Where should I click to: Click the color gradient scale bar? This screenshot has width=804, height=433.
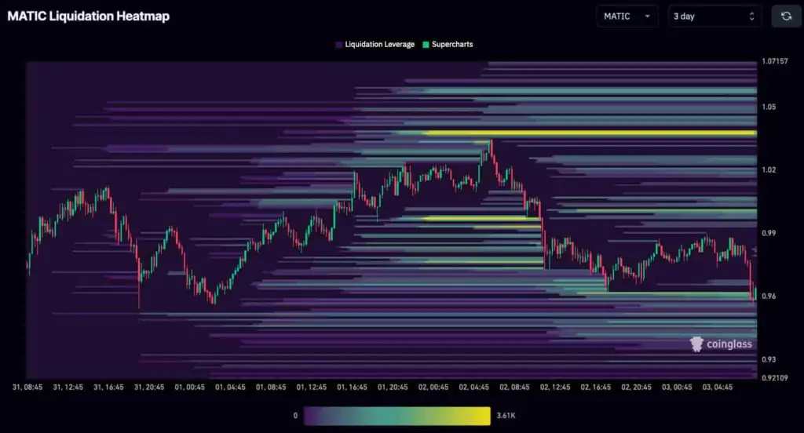(397, 416)
